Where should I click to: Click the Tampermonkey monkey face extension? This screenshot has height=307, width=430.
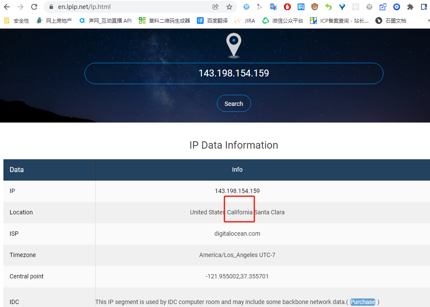click(x=314, y=7)
